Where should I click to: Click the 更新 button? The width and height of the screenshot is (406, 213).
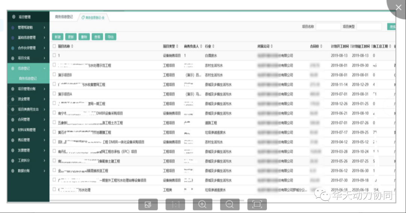pos(71,37)
